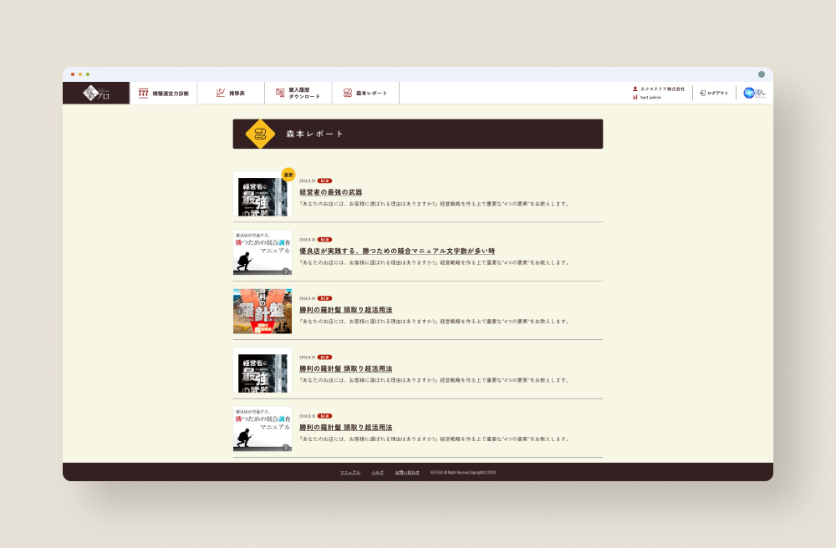This screenshot has height=548, width=836.
Task: Click the site logo in the header
Action: [96, 93]
